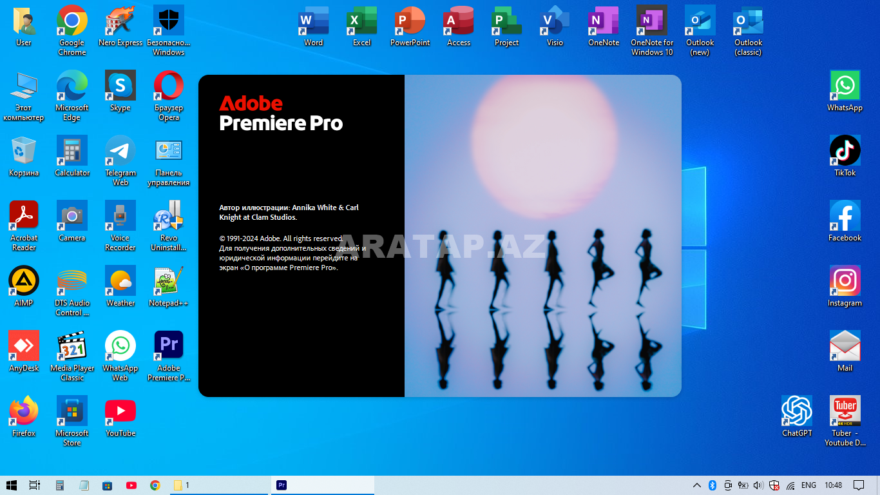The width and height of the screenshot is (880, 495).
Task: Select the AnyDesk desktop shortcut
Action: pyautogui.click(x=24, y=351)
